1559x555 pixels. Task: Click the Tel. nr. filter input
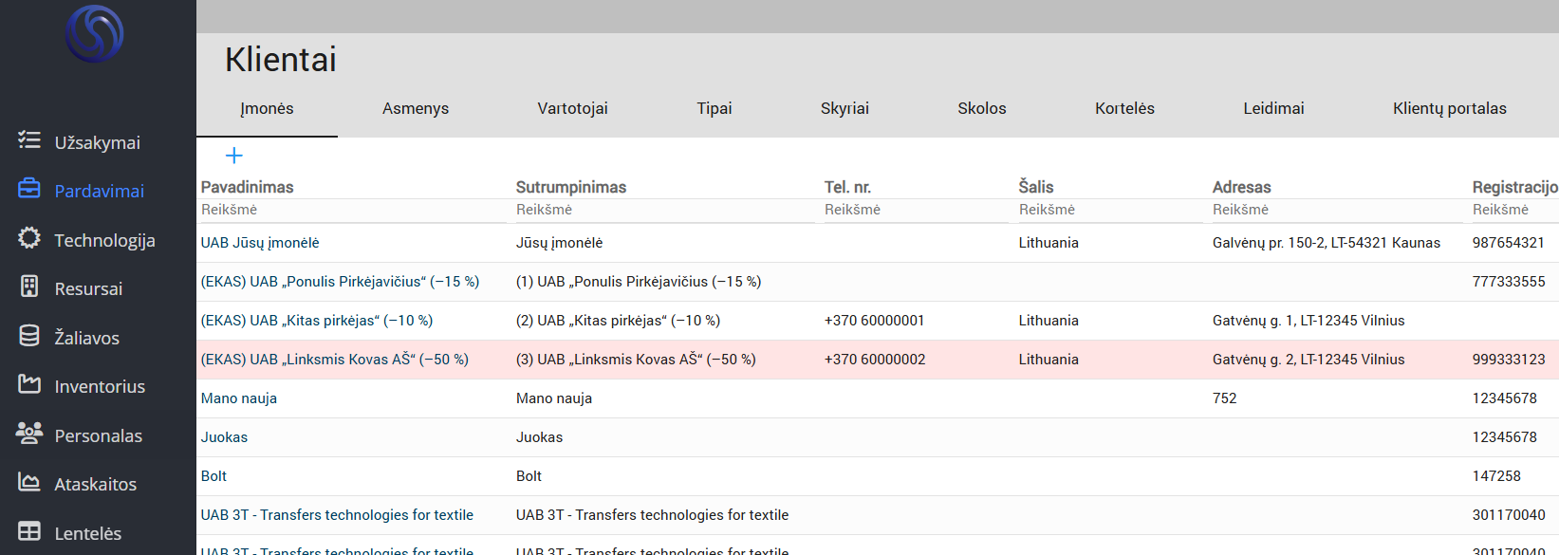pyautogui.click(x=913, y=210)
